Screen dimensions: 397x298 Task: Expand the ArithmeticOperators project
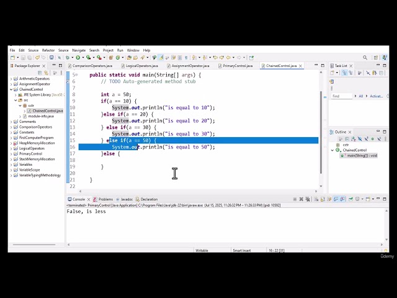[x=11, y=79]
